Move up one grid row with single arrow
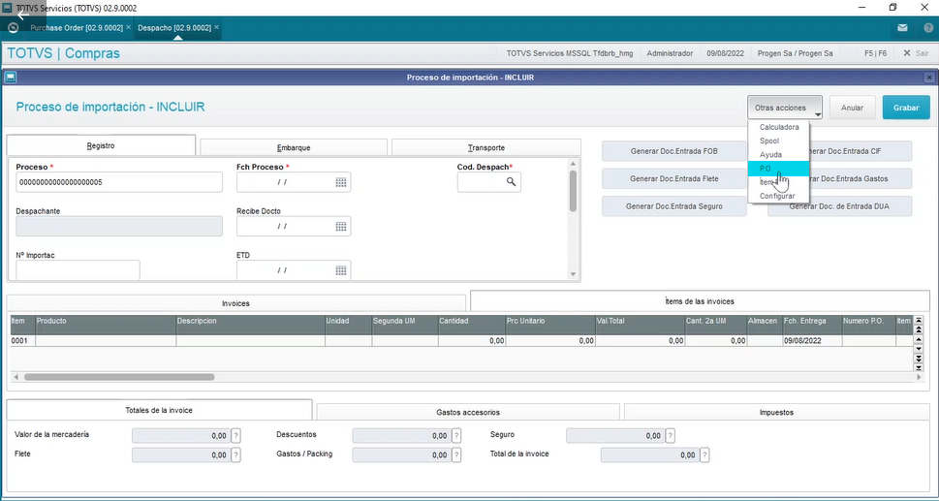This screenshot has width=939, height=501. 919,339
